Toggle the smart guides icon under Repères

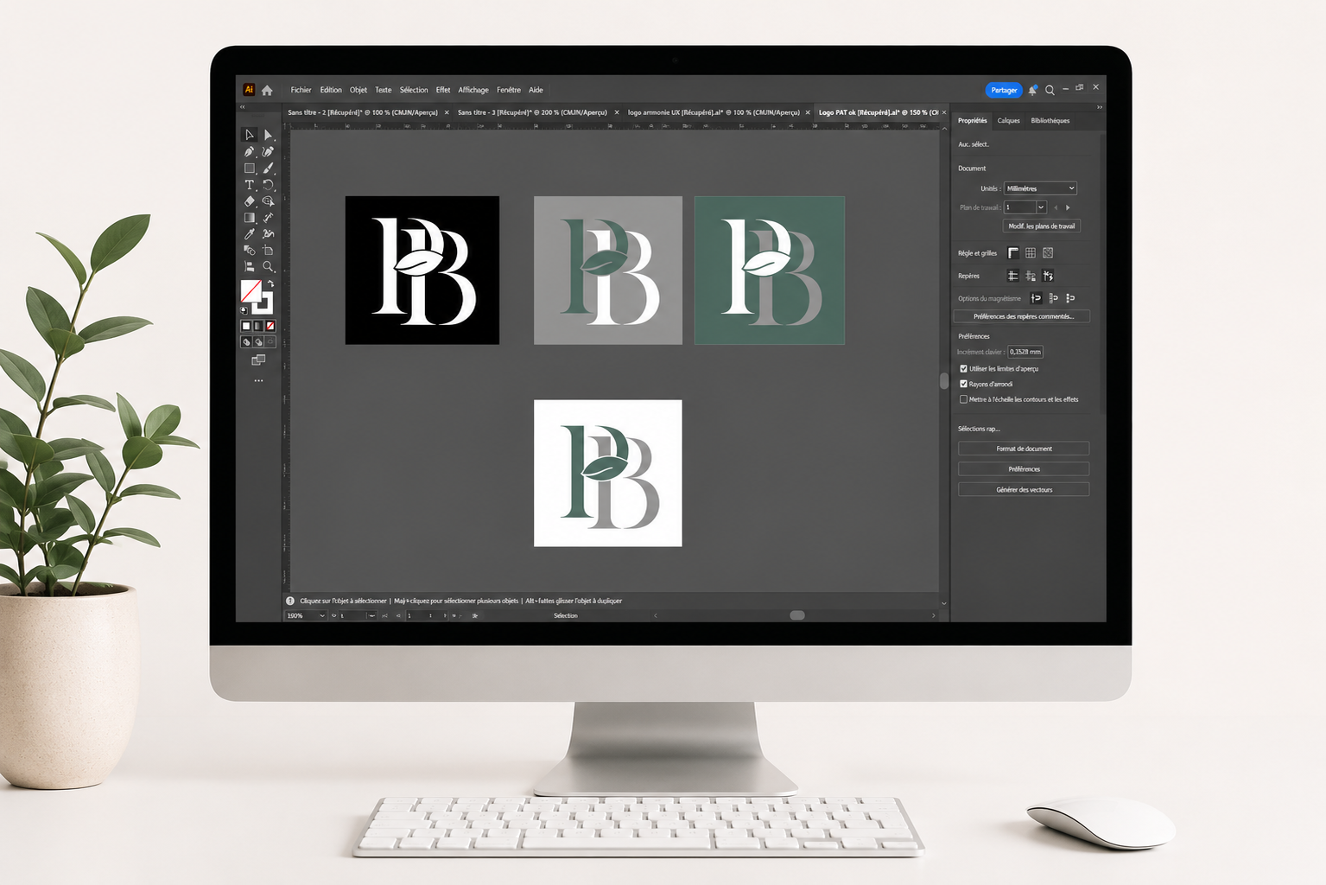coord(1048,276)
